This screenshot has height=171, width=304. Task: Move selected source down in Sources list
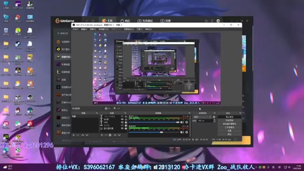[x=119, y=135]
